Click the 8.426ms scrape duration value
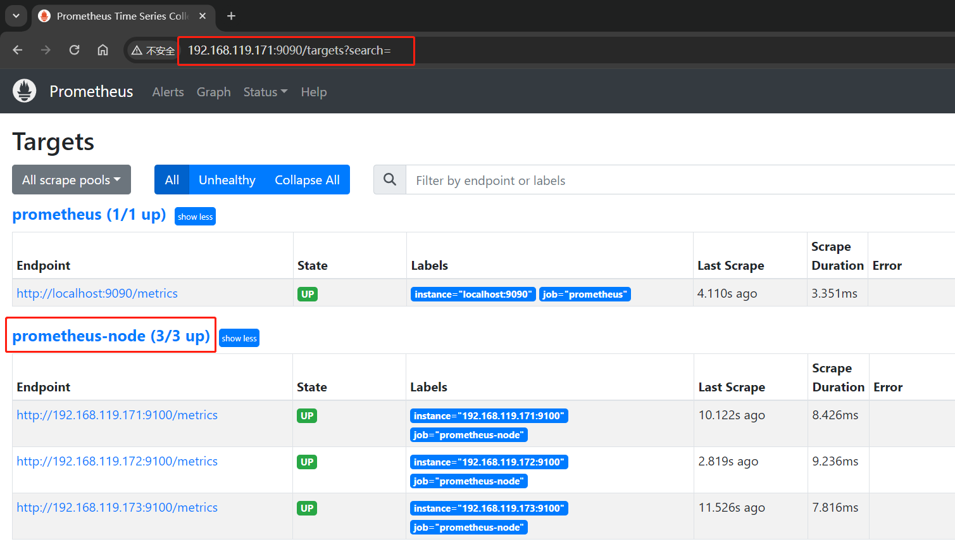This screenshot has width=955, height=544. pyautogui.click(x=835, y=415)
